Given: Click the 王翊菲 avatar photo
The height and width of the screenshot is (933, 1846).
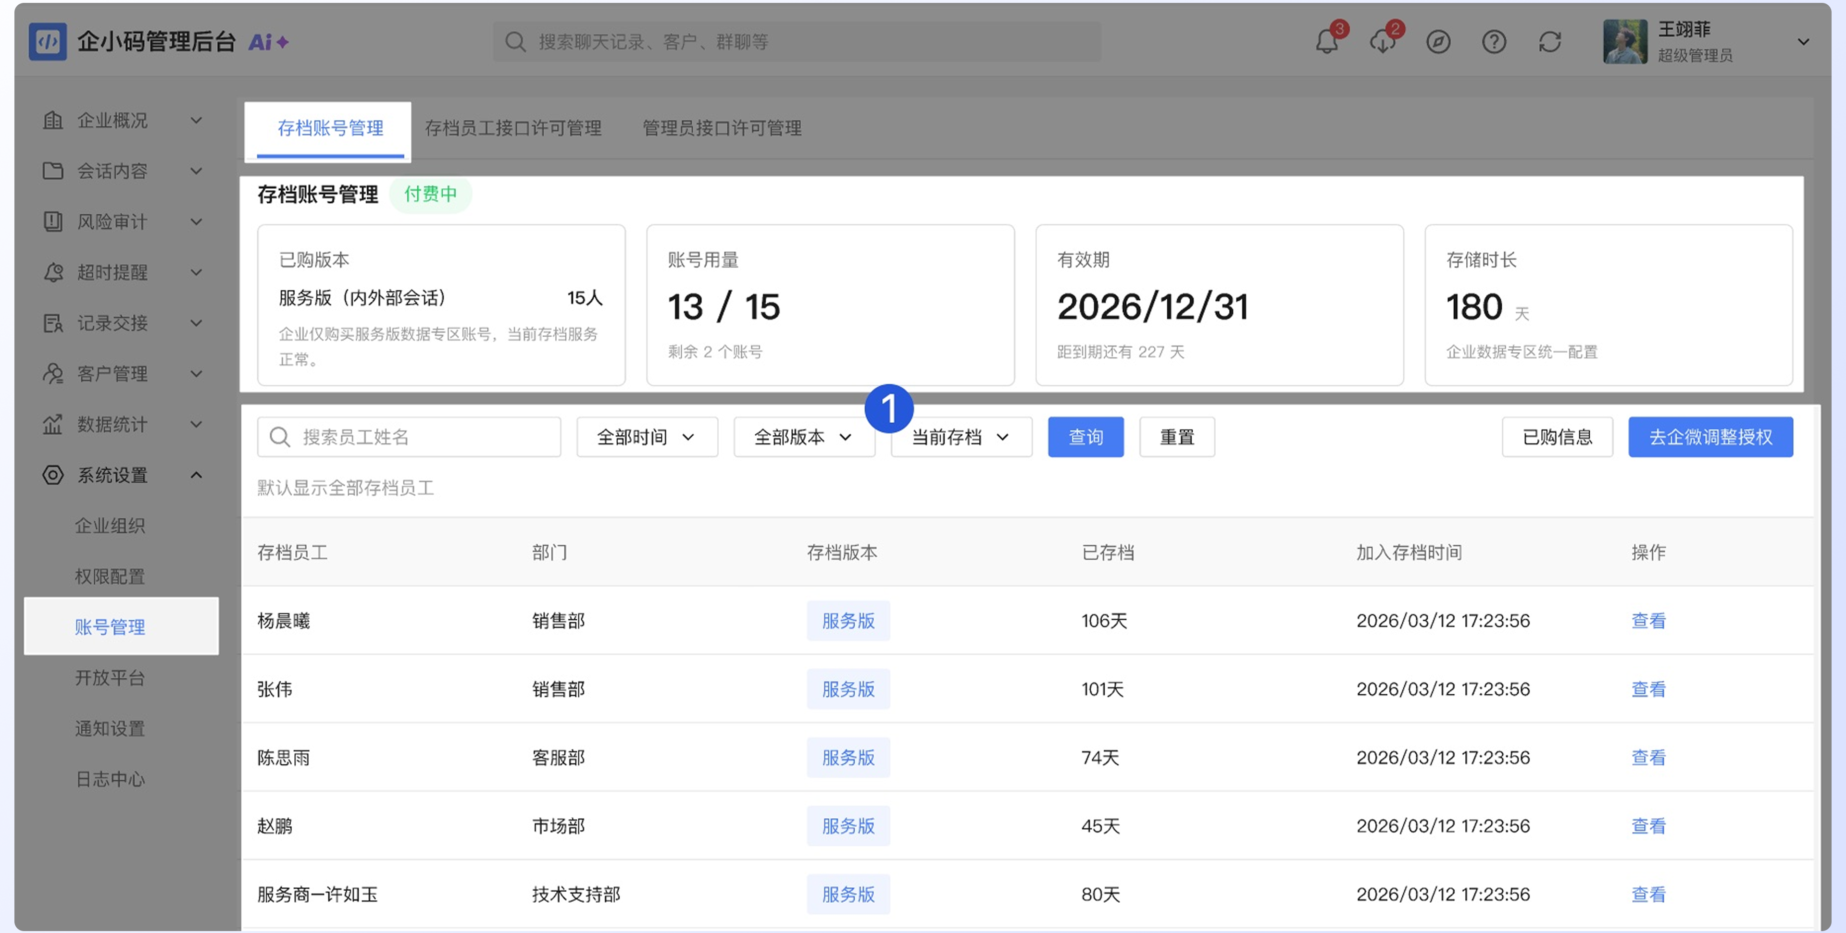Looking at the screenshot, I should (1624, 41).
